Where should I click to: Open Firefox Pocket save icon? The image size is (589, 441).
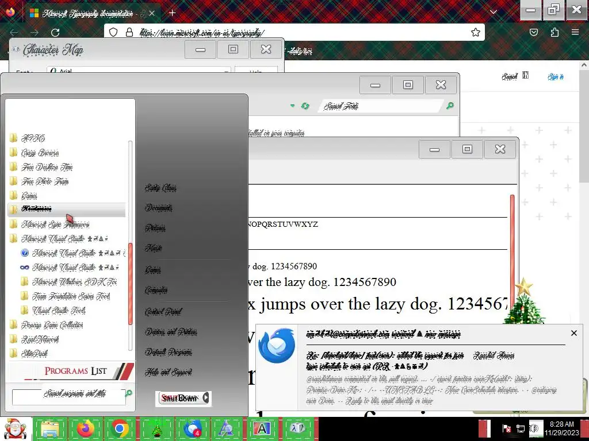click(534, 32)
